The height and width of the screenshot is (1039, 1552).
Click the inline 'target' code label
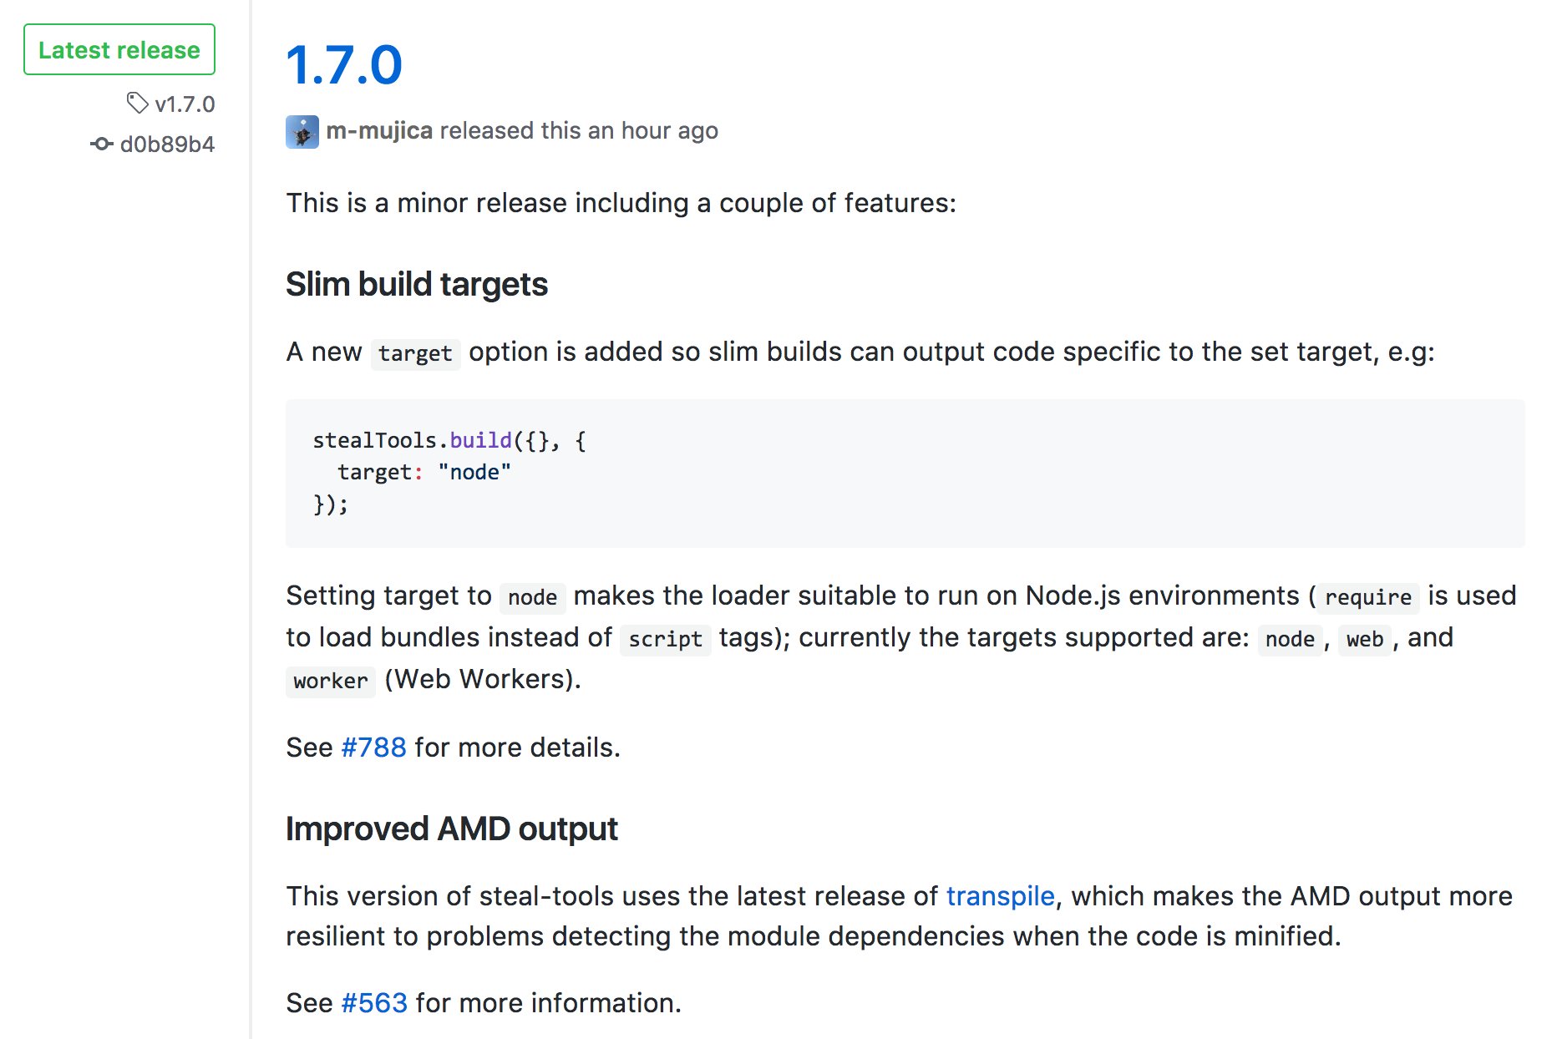click(x=415, y=353)
